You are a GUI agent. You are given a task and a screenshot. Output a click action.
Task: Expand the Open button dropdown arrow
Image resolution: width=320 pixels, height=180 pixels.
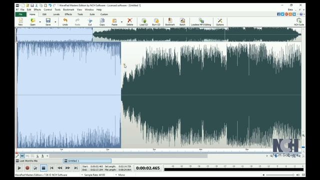(40, 22)
